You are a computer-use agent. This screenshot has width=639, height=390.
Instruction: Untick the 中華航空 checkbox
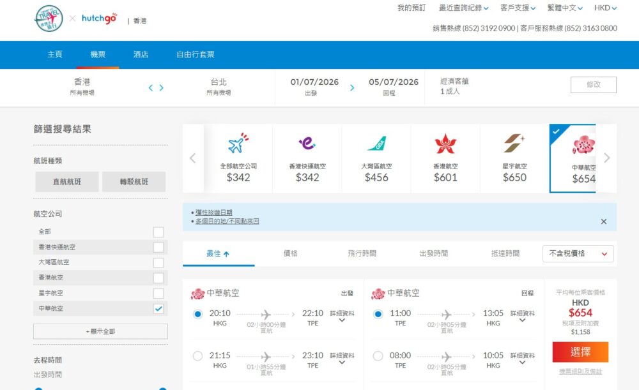click(x=158, y=308)
